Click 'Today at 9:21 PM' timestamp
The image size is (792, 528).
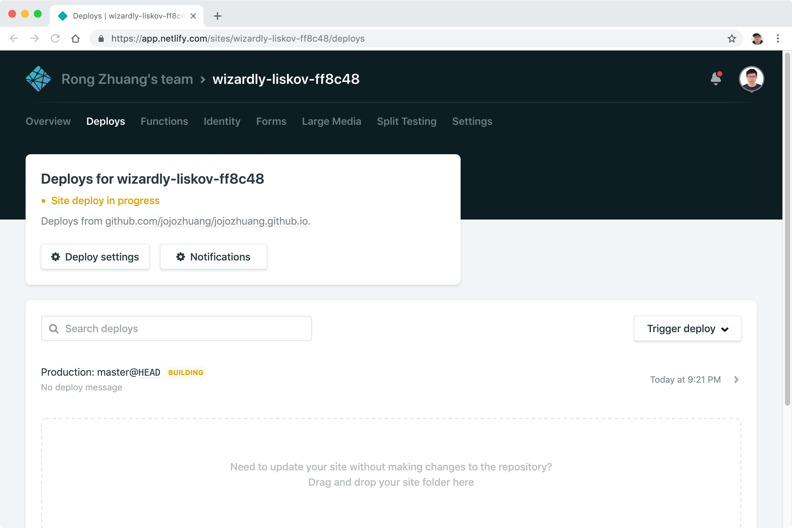(685, 380)
